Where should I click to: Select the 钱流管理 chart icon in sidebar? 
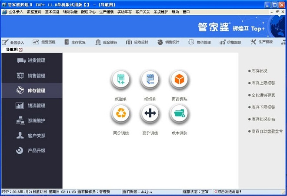point(20,106)
